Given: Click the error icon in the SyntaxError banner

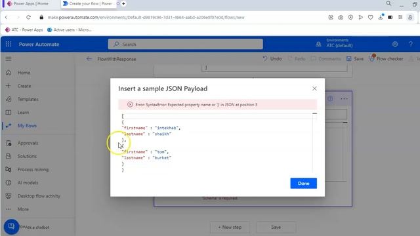Looking at the screenshot, I should point(130,105).
